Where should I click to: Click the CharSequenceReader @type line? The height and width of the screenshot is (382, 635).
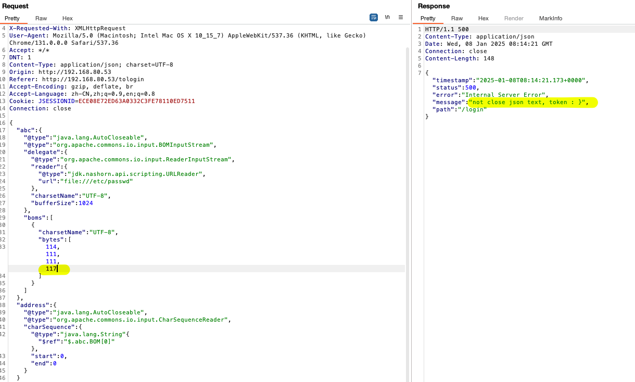pos(127,320)
